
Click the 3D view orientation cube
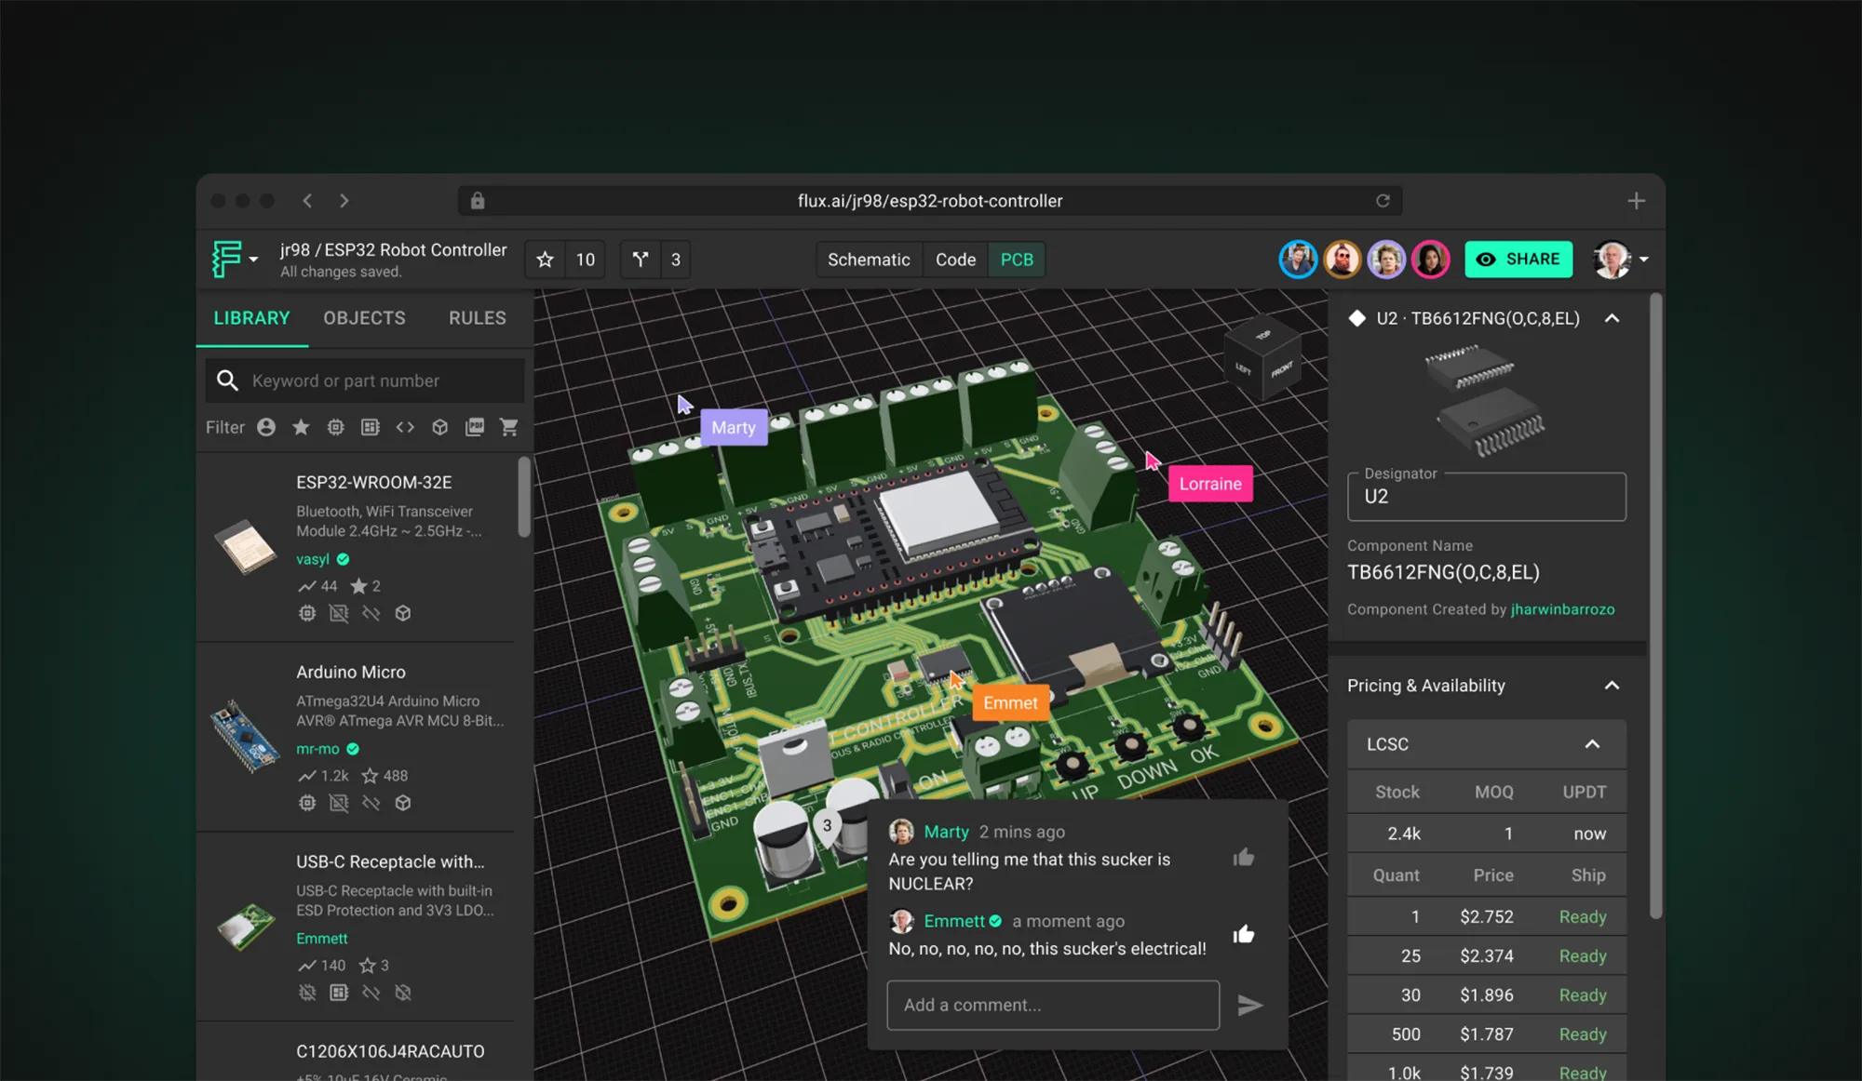pyautogui.click(x=1262, y=358)
